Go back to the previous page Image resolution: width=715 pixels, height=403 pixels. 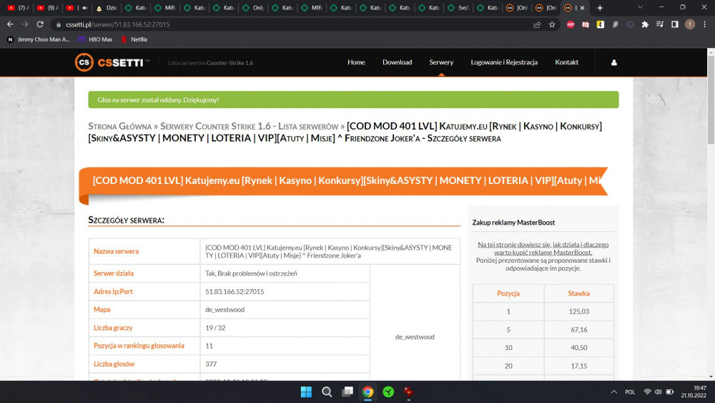pyautogui.click(x=10, y=24)
